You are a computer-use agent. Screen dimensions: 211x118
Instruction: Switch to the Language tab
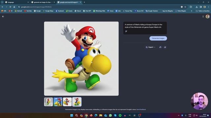[16, 2]
